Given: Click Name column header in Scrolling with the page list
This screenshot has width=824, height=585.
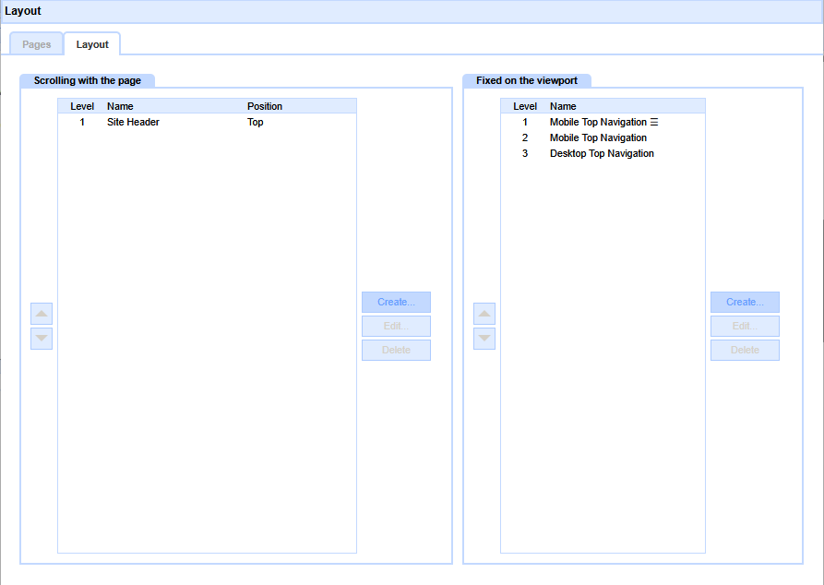Looking at the screenshot, I should pyautogui.click(x=120, y=106).
